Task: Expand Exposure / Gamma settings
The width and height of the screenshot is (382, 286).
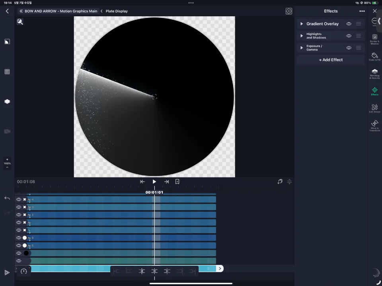Action: pyautogui.click(x=302, y=48)
